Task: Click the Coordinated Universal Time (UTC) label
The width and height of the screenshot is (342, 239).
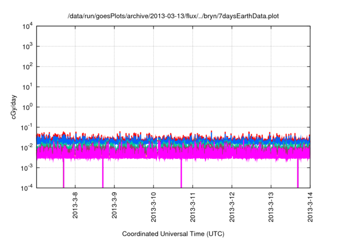Action: [x=173, y=234]
